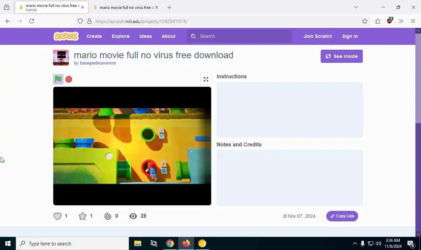421x250 pixels.
Task: Open the Scratch logo home page
Action: (x=66, y=36)
